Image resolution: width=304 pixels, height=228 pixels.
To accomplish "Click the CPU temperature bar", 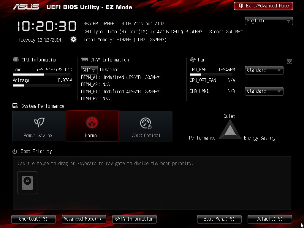I will (x=41, y=75).
